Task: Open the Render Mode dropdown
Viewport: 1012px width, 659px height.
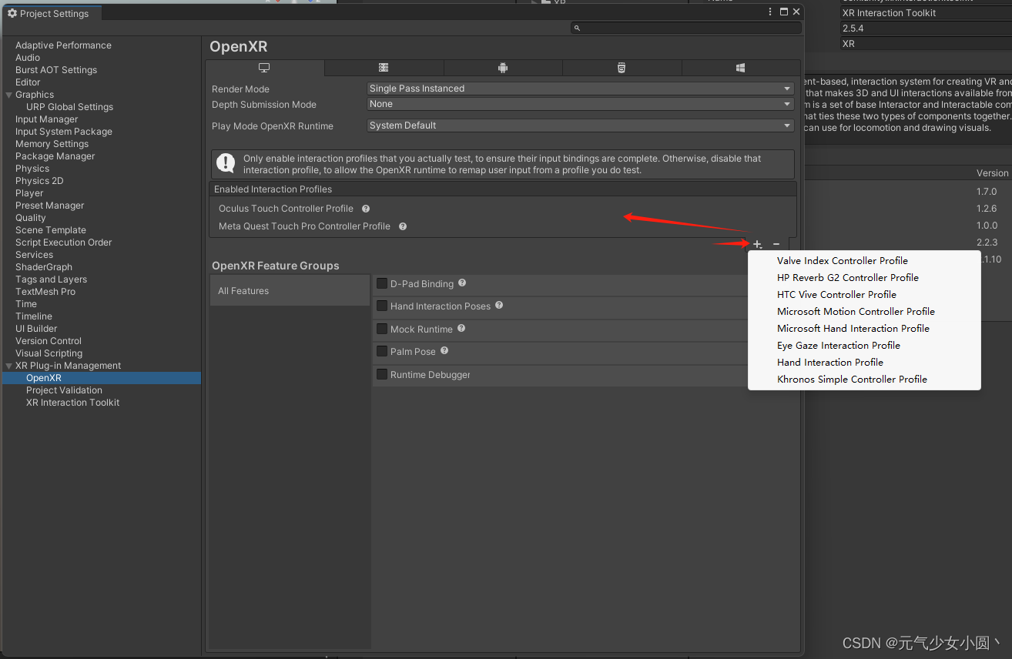Action: coord(581,89)
